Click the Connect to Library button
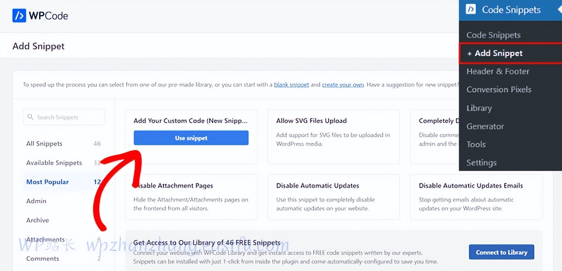 point(501,252)
